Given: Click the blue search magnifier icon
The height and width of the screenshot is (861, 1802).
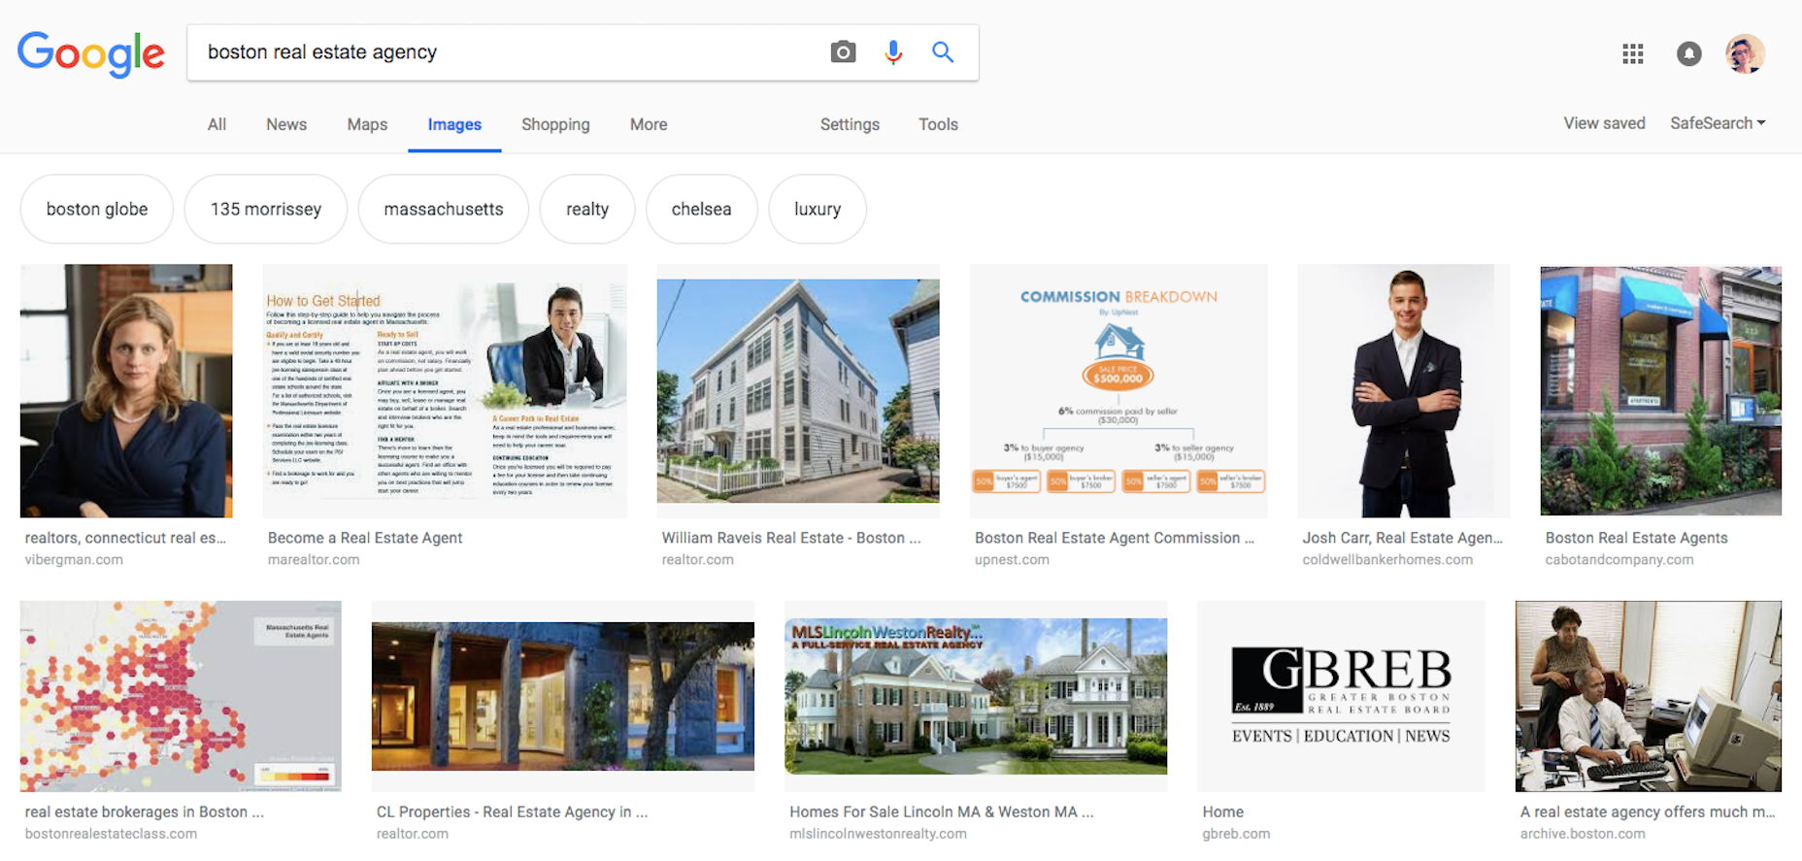Looking at the screenshot, I should (943, 52).
